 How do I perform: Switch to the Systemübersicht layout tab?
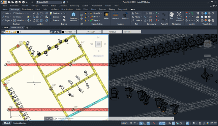[x=20, y=123]
